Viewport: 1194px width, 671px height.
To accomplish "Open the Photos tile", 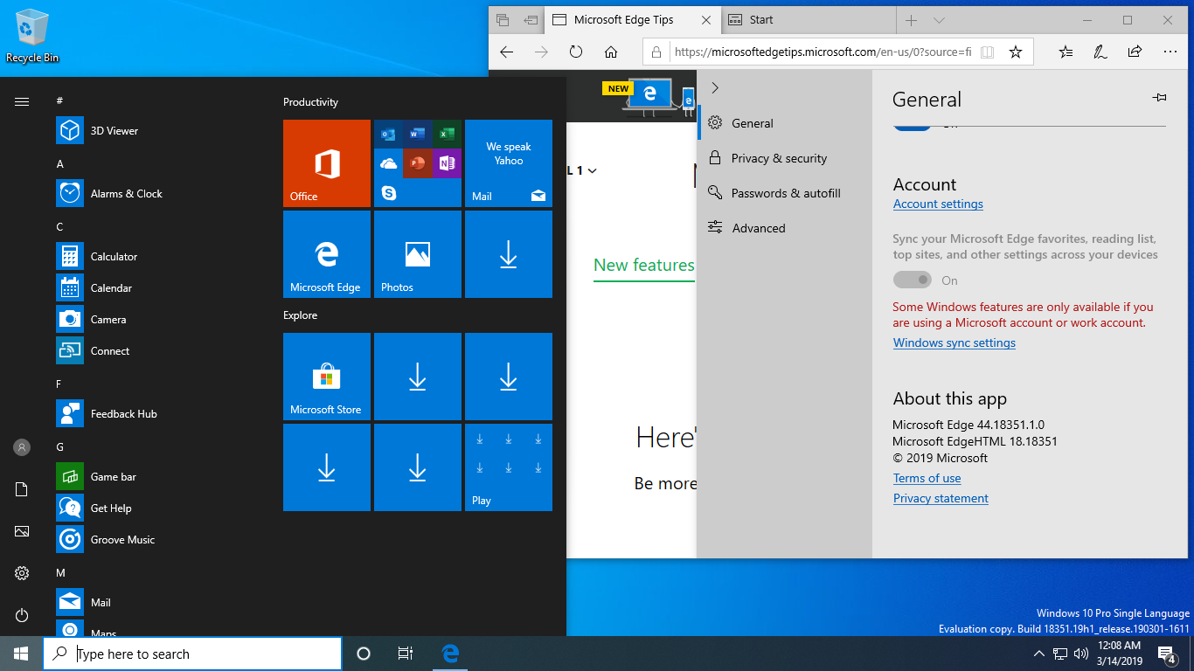I will (x=418, y=254).
